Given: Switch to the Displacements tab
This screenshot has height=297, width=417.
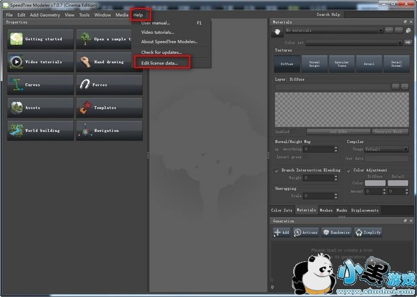Looking at the screenshot, I should [x=365, y=211].
